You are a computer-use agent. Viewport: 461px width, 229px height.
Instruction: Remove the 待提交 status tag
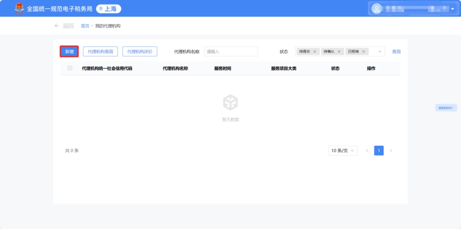click(315, 52)
